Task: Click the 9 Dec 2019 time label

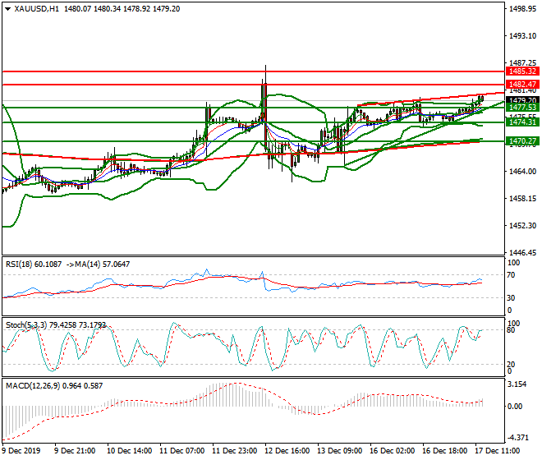Action: 21,451
